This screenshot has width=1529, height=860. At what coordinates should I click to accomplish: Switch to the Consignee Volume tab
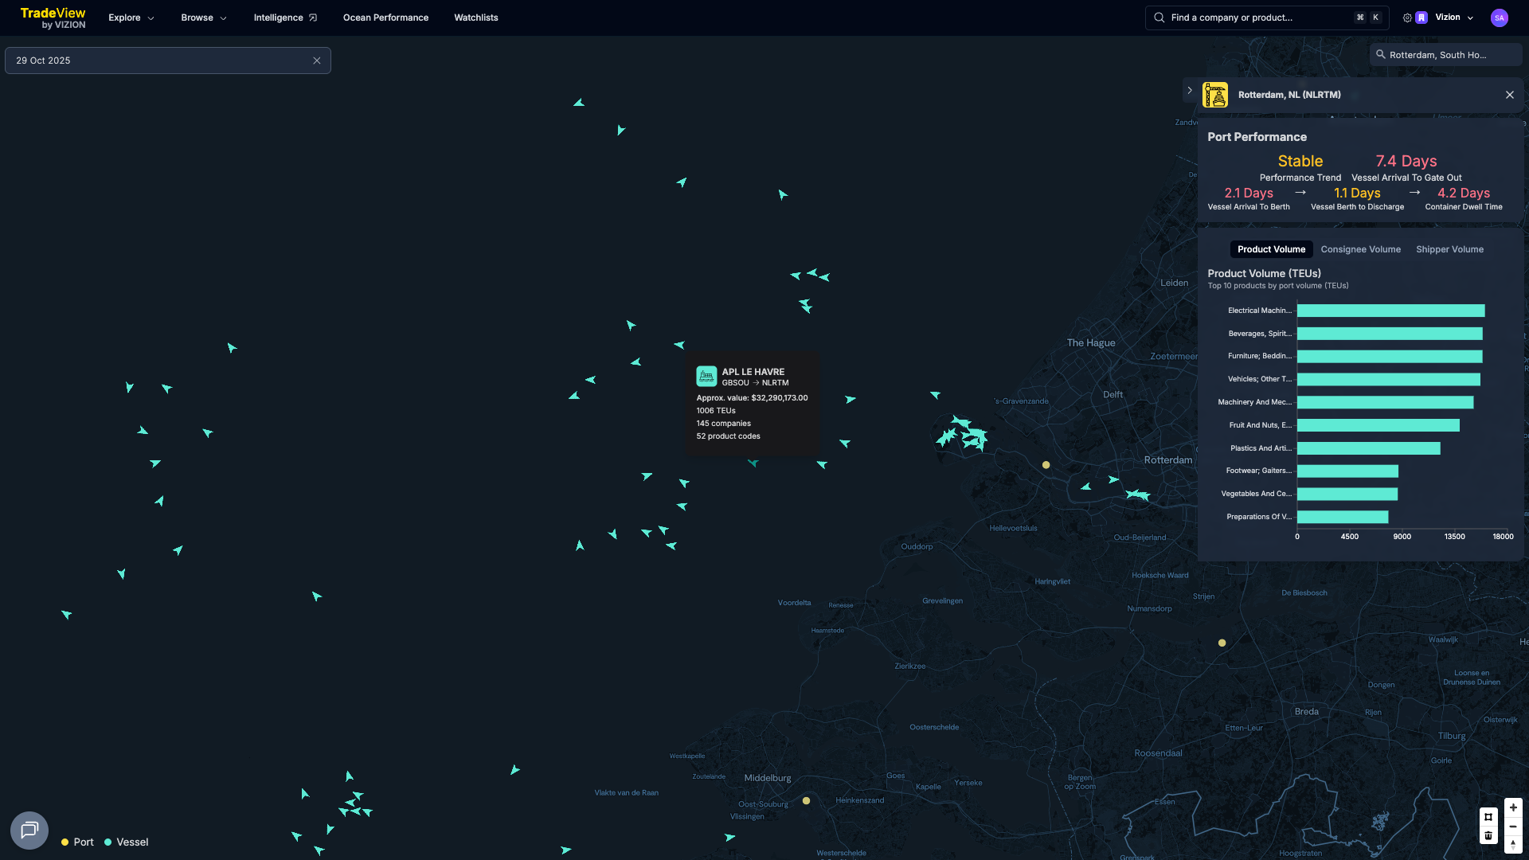pyautogui.click(x=1360, y=249)
